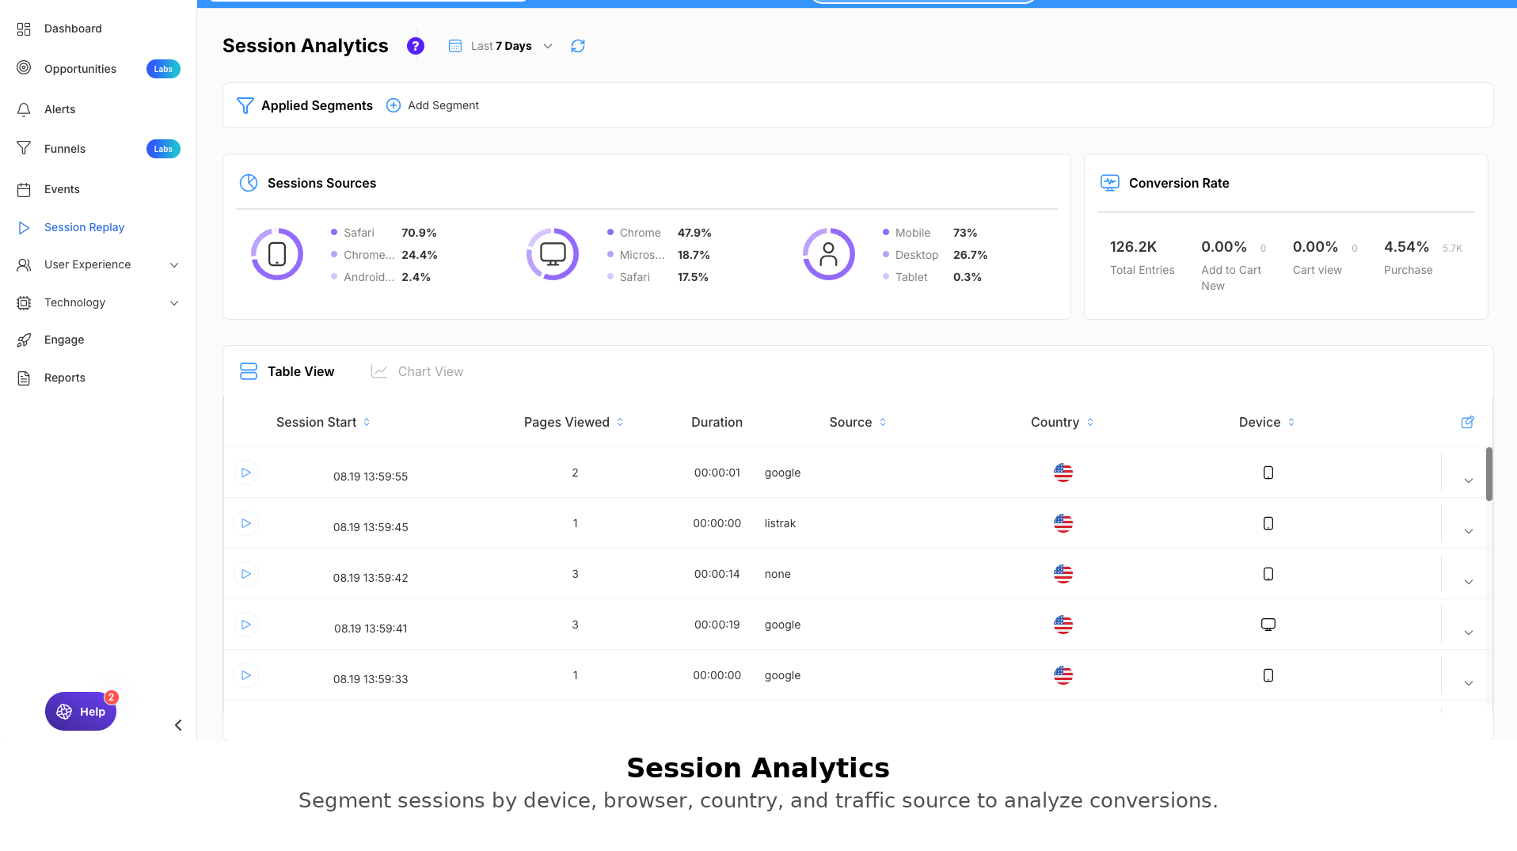
Task: Open the Help widget button
Action: (x=81, y=711)
